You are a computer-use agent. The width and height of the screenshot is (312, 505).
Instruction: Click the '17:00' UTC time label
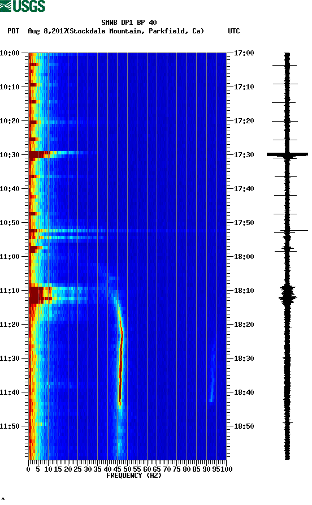[x=244, y=53]
